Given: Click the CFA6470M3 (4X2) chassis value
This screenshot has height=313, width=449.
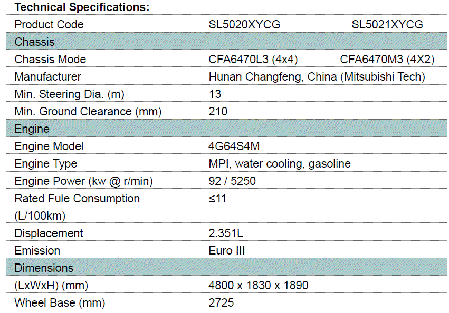Looking at the screenshot, I should coord(387,60).
